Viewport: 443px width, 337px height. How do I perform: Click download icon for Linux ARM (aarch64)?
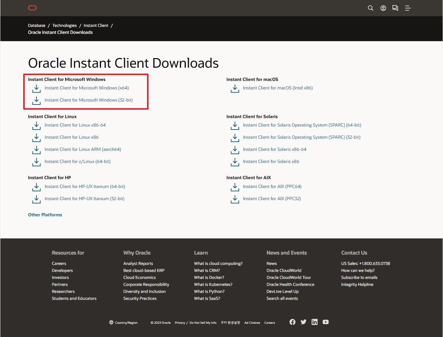click(36, 150)
